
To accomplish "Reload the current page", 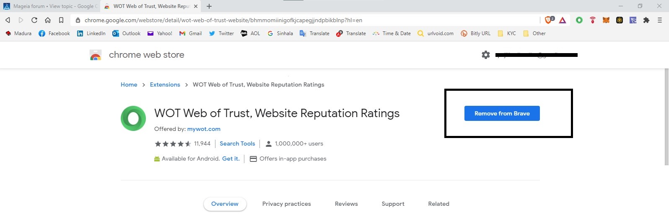I will 34,20.
